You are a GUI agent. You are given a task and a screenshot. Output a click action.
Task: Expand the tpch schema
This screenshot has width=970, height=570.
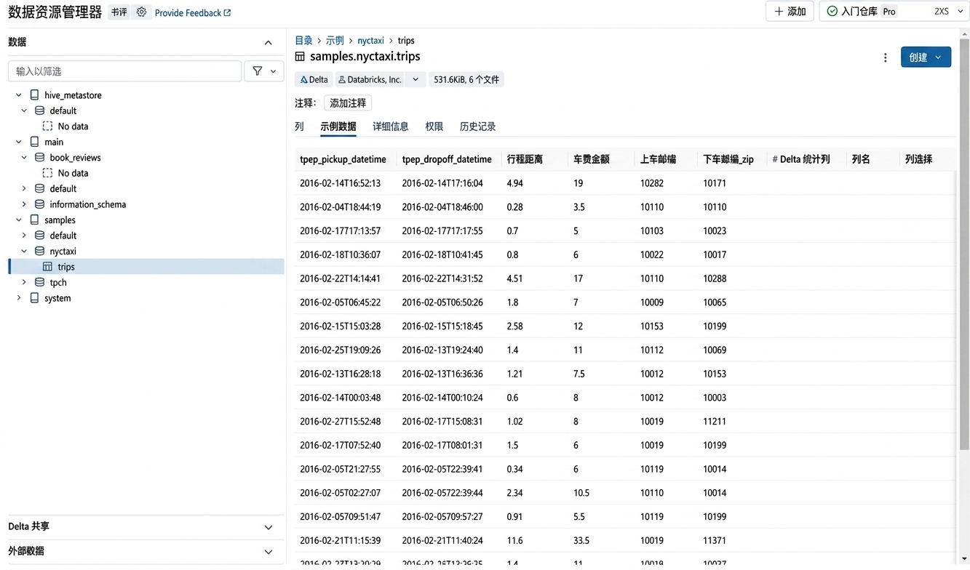(24, 282)
